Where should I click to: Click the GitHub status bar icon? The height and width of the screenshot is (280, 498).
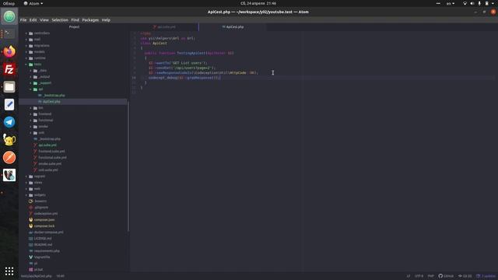coord(446,276)
